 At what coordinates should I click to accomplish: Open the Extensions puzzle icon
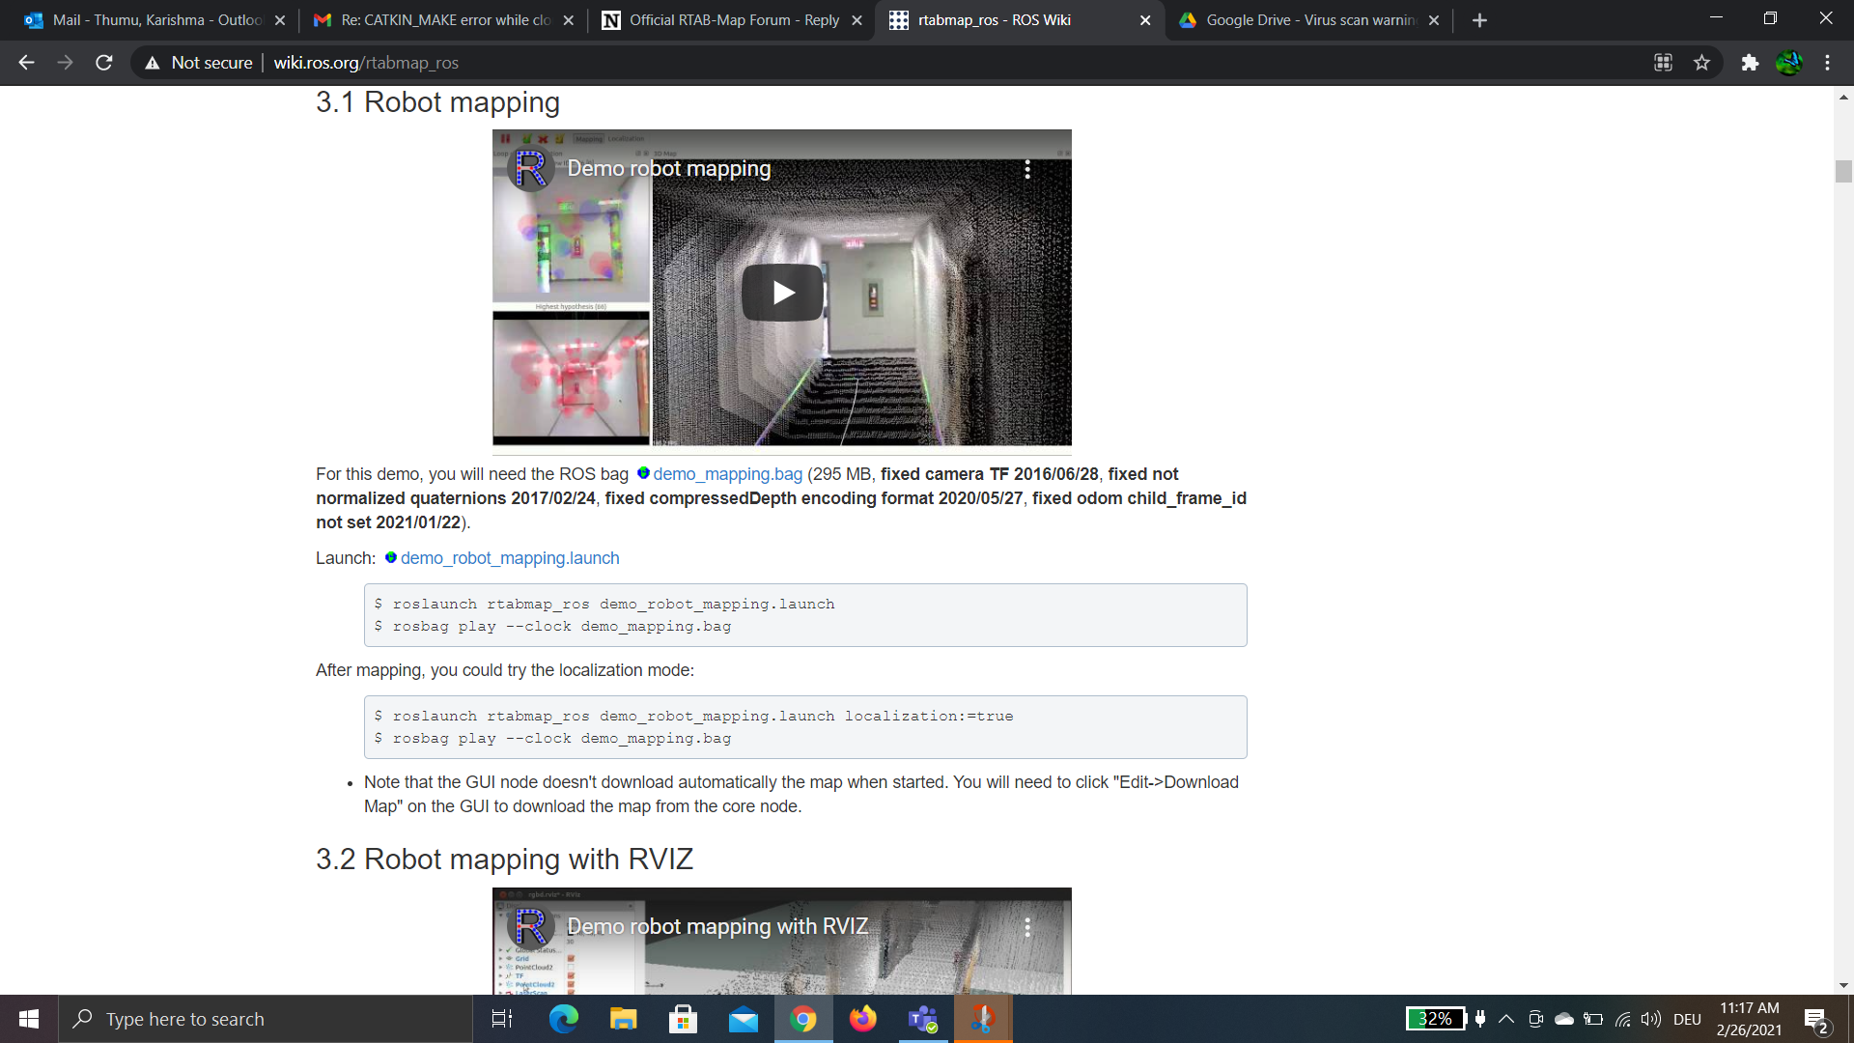pyautogui.click(x=1750, y=63)
